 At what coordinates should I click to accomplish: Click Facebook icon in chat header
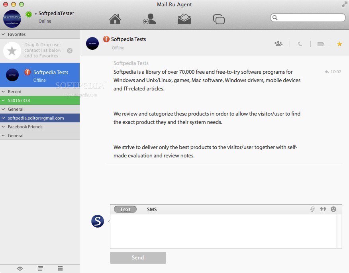click(x=106, y=39)
